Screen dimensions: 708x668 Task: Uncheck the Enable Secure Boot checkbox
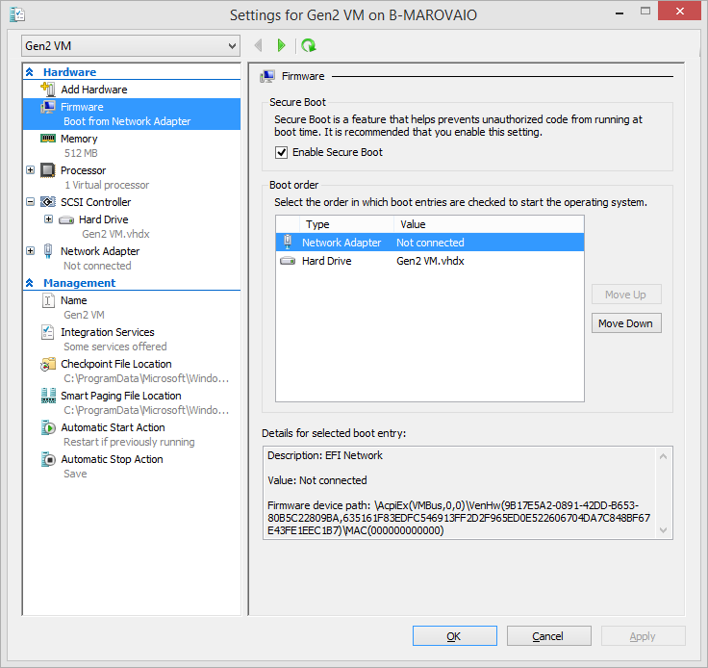[x=282, y=152]
